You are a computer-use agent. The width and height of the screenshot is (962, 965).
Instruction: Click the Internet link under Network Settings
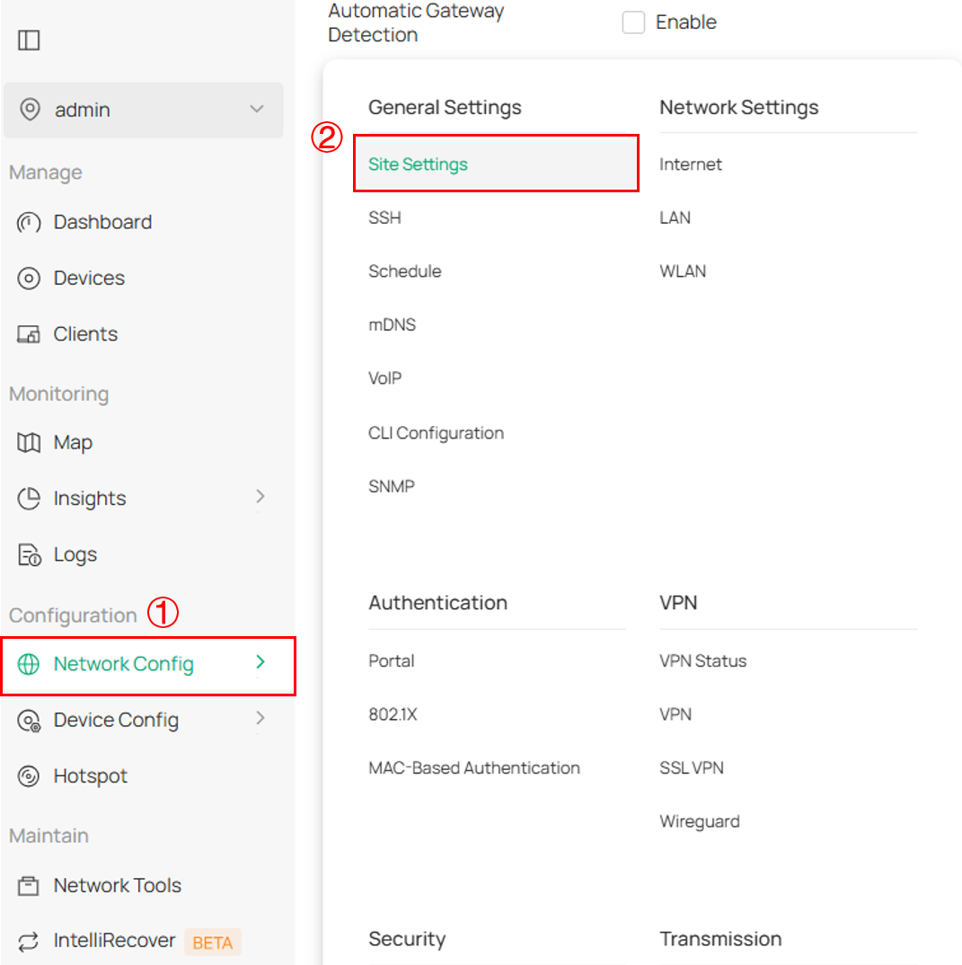(691, 164)
